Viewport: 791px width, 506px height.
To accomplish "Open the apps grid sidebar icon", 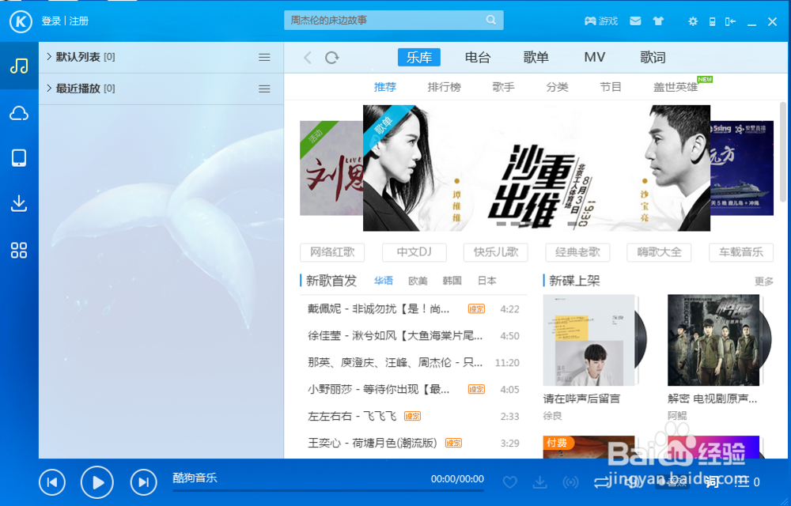I will tap(19, 250).
